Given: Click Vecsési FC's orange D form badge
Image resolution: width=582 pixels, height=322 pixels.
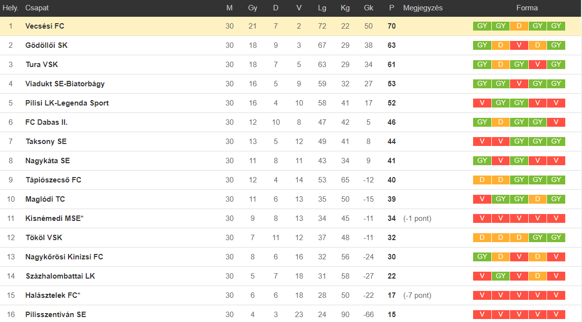Looking at the screenshot, I should point(519,26).
